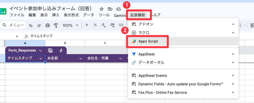The image size is (254, 103).
Task: Click the lightning bolt icon in table tab
Action: click(x=61, y=50)
